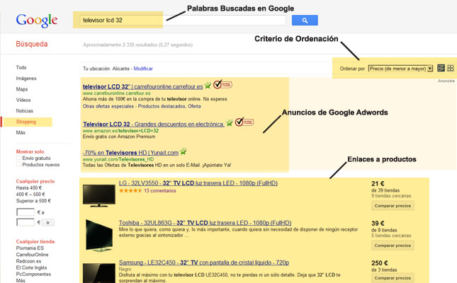This screenshot has width=457, height=283.
Task: Click trusted checkmark badge on Amazon ad
Action: [x=244, y=122]
